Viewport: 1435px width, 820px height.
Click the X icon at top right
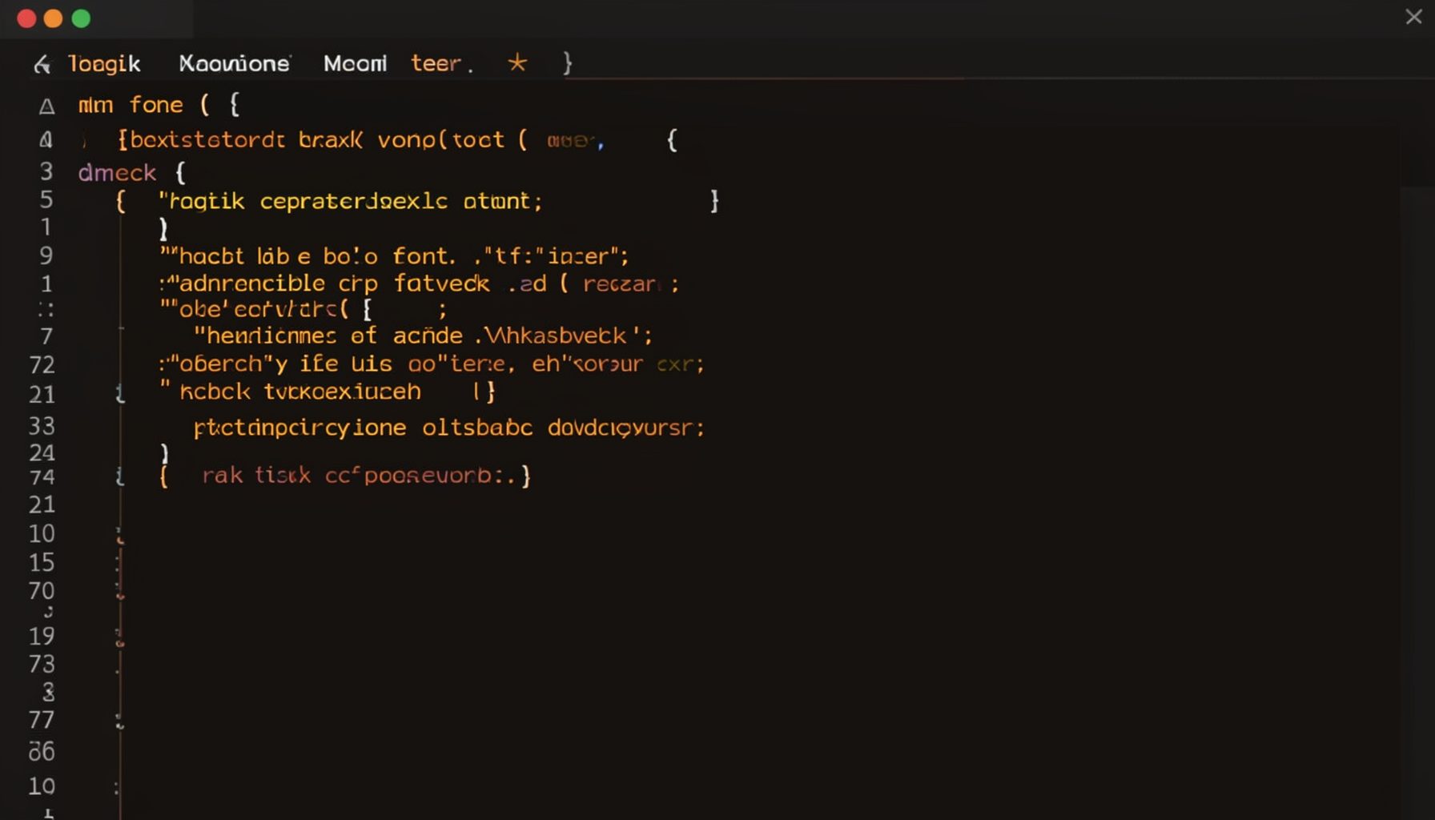pos(1413,17)
